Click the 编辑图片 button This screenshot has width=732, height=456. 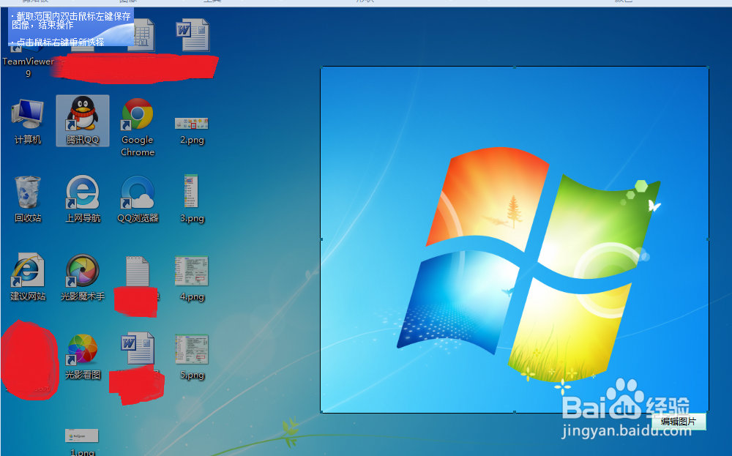pyautogui.click(x=679, y=422)
